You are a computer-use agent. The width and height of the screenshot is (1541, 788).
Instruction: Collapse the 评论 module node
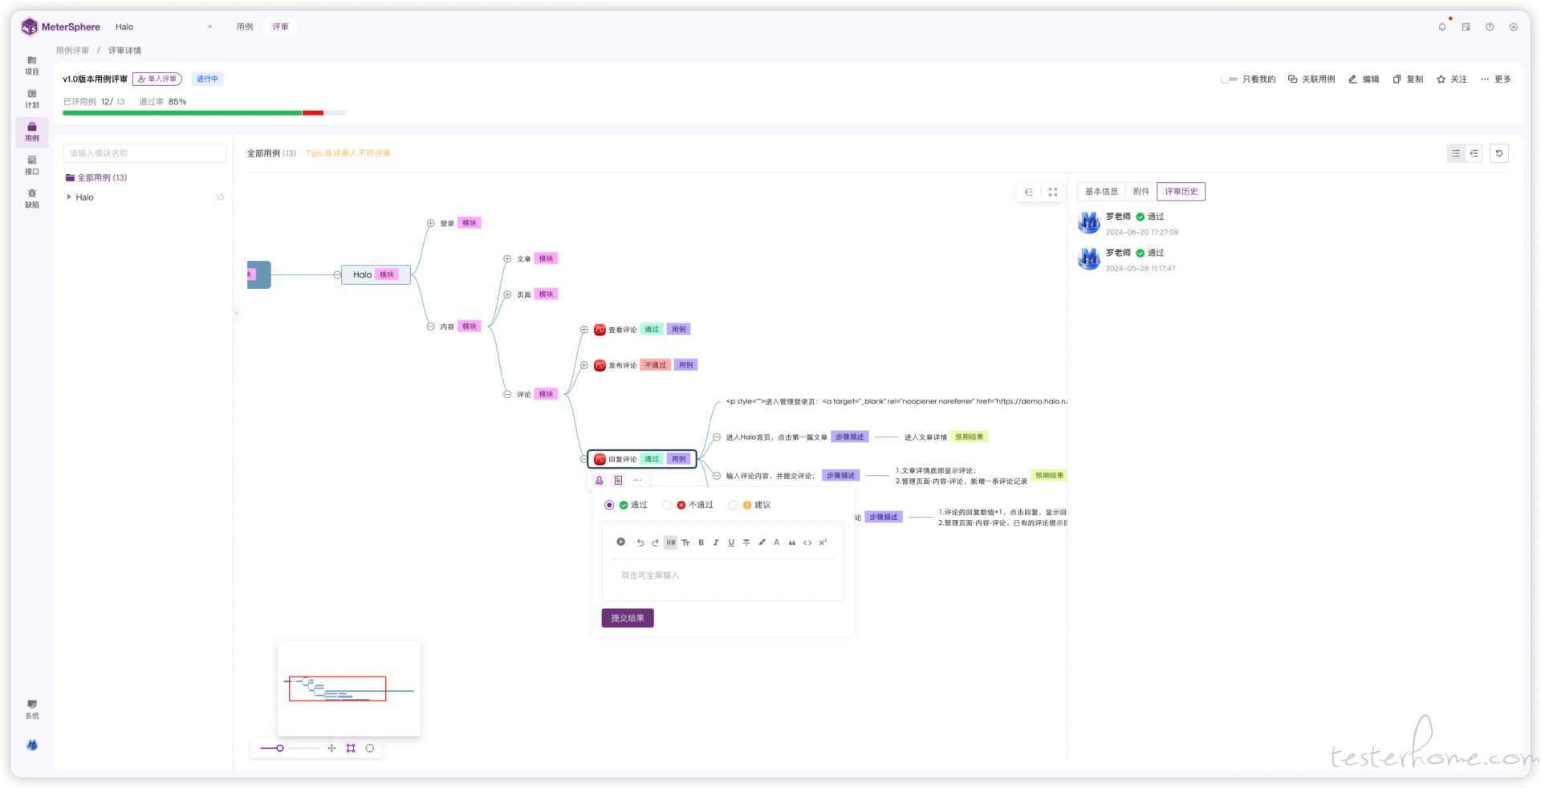tap(507, 394)
